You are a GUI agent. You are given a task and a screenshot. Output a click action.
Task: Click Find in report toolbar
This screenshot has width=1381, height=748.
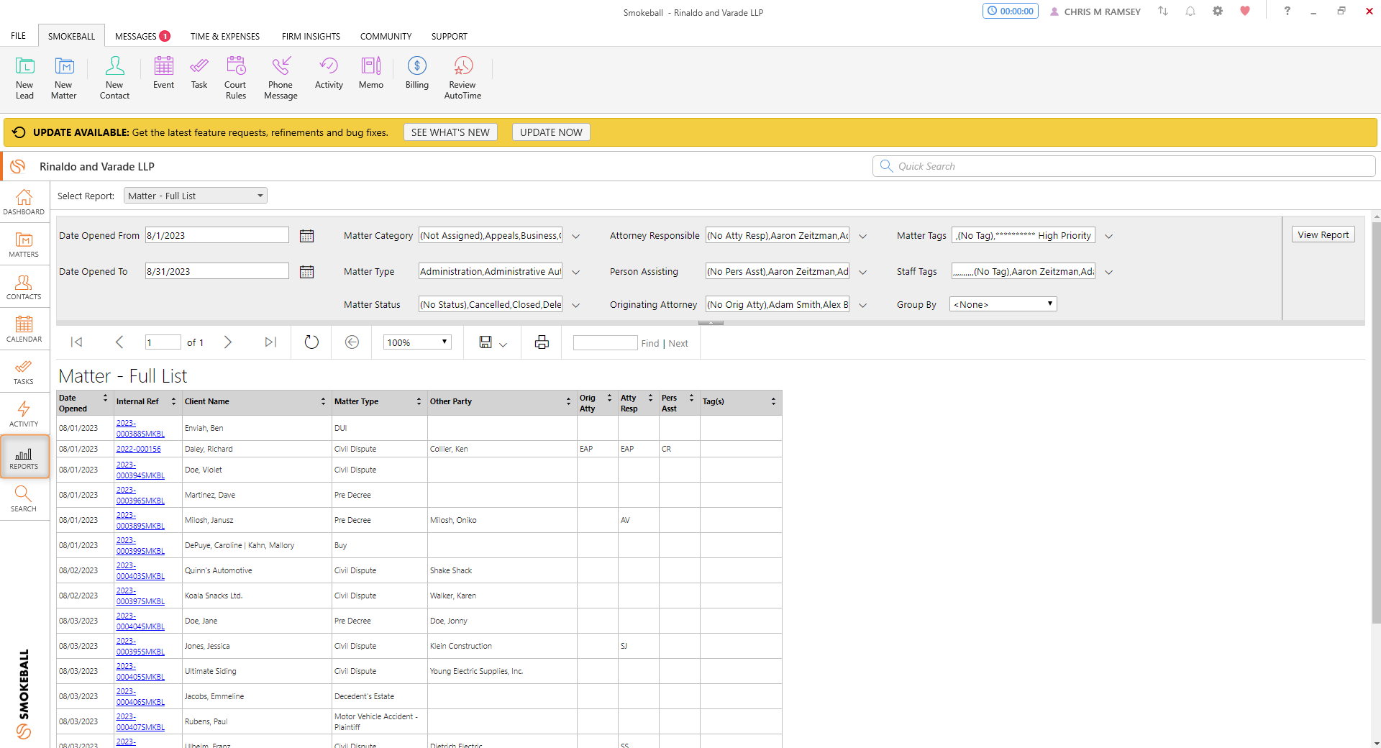tap(650, 344)
